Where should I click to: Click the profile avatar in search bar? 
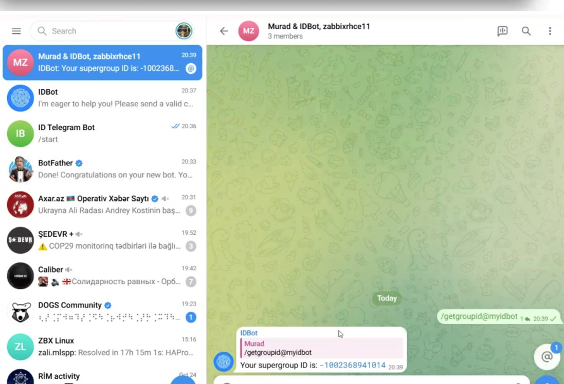coord(184,31)
